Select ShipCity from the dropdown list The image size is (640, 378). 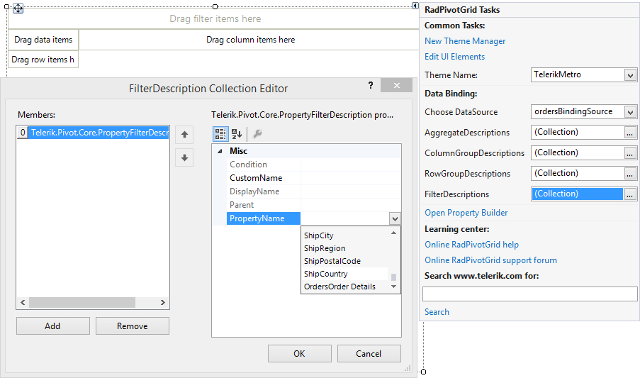(345, 235)
